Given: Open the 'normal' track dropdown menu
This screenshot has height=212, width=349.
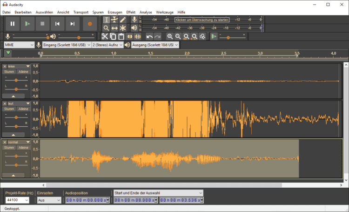Looking at the screenshot, I should point(19,142).
